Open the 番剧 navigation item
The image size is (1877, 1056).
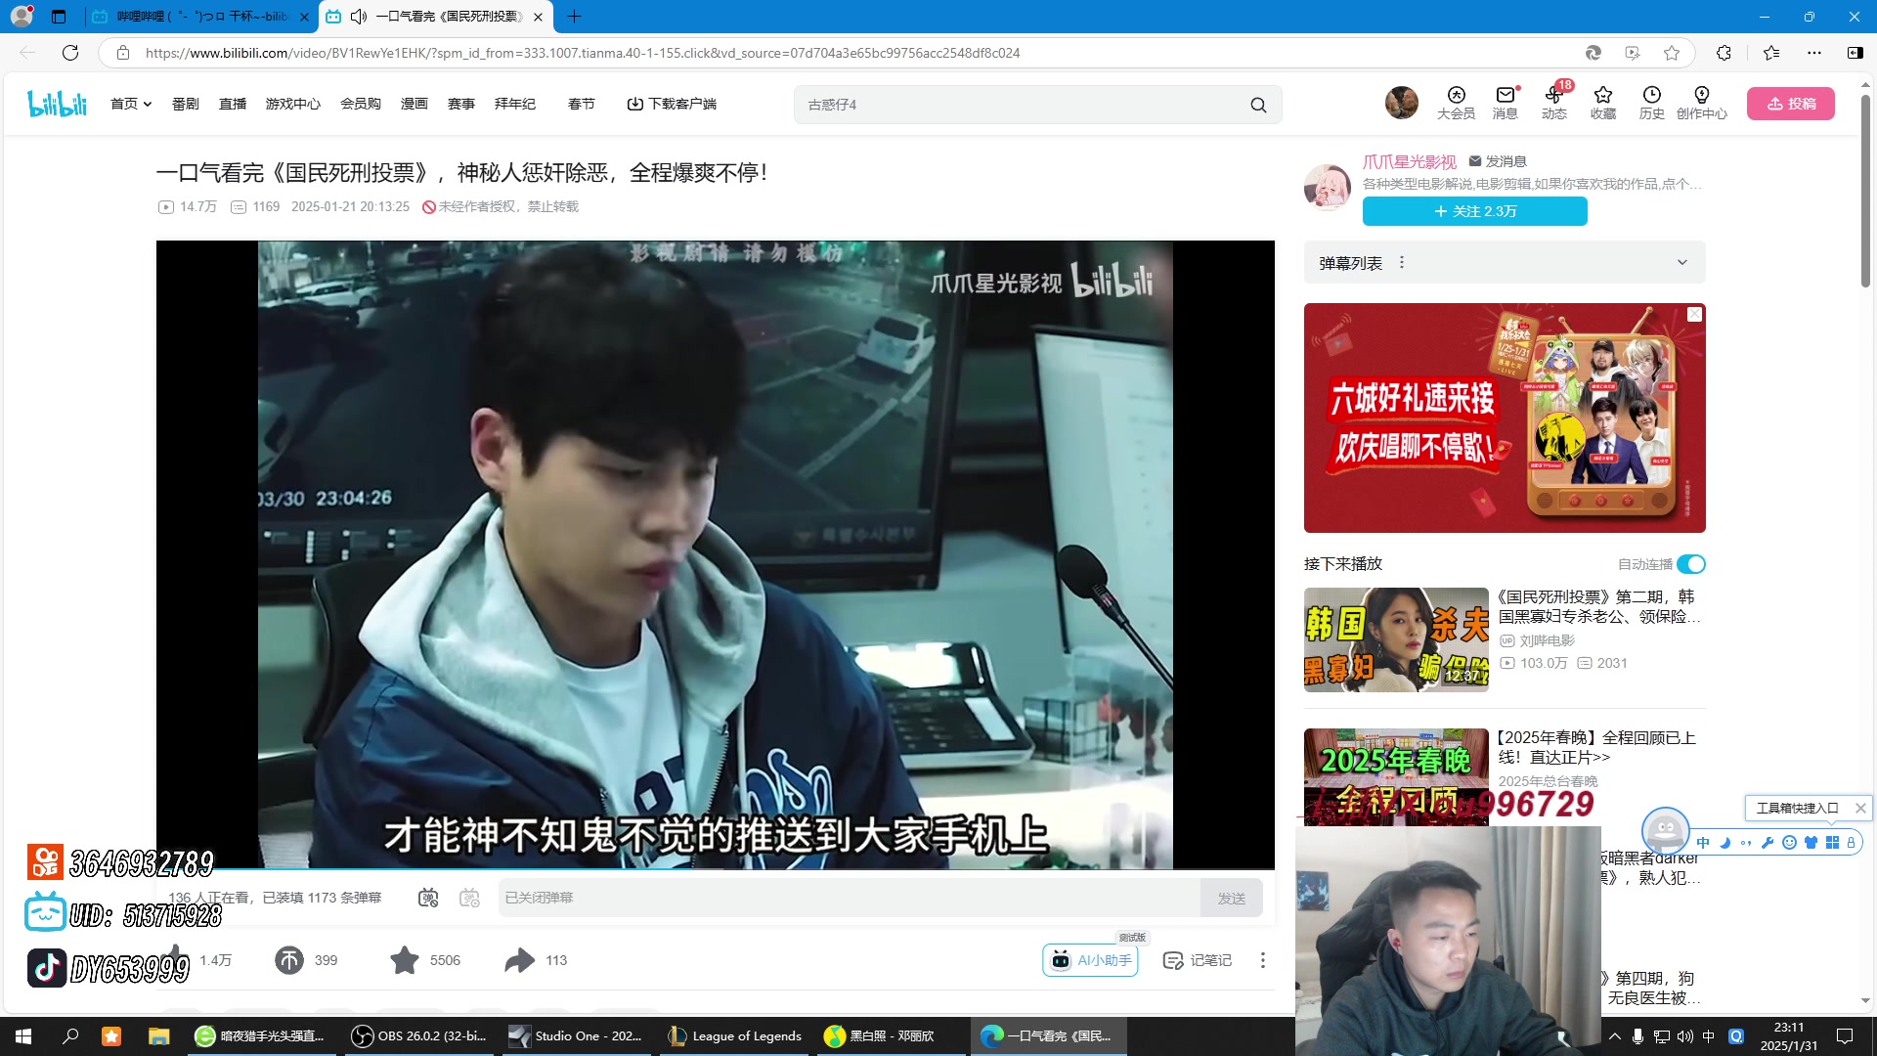pos(186,104)
